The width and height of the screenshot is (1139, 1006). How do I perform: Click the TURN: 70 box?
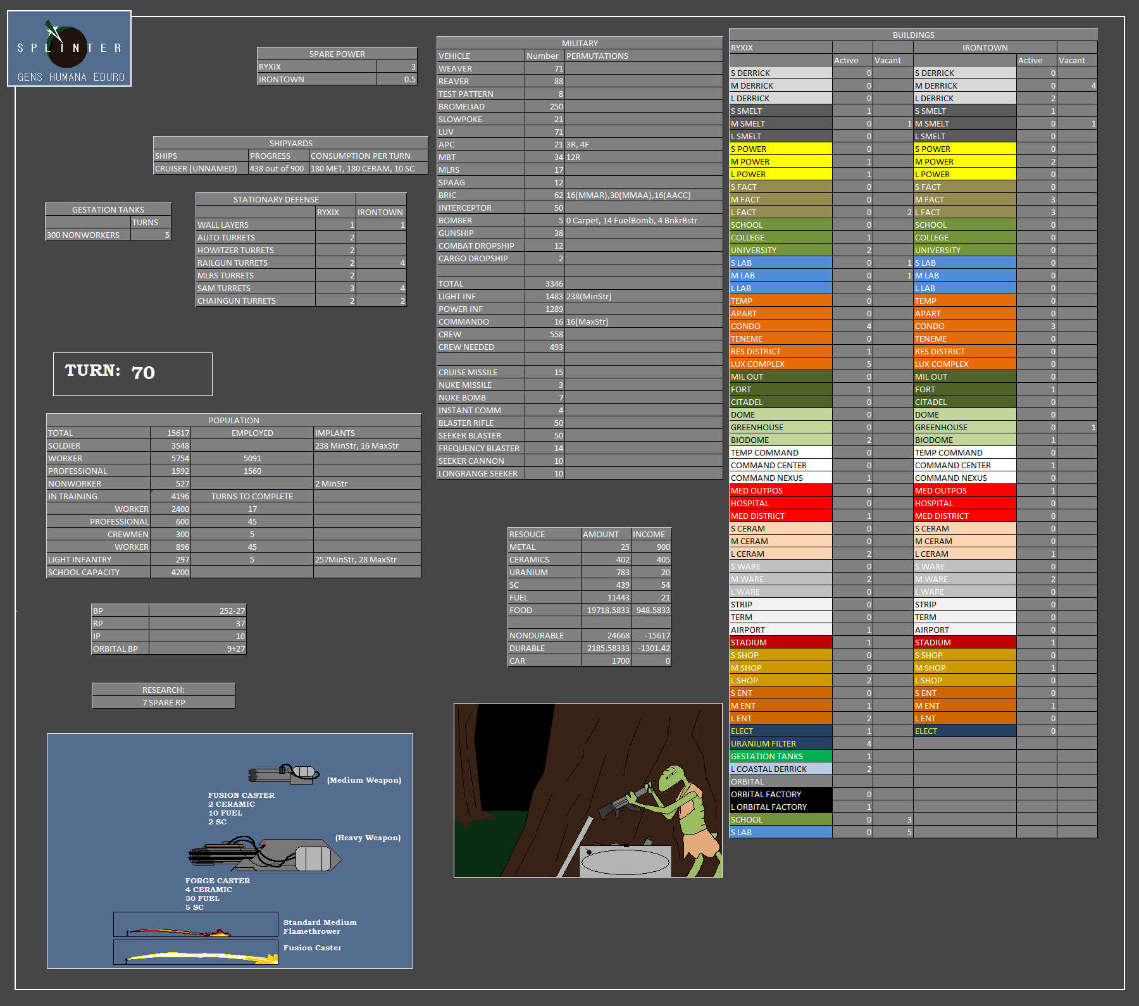tap(133, 374)
